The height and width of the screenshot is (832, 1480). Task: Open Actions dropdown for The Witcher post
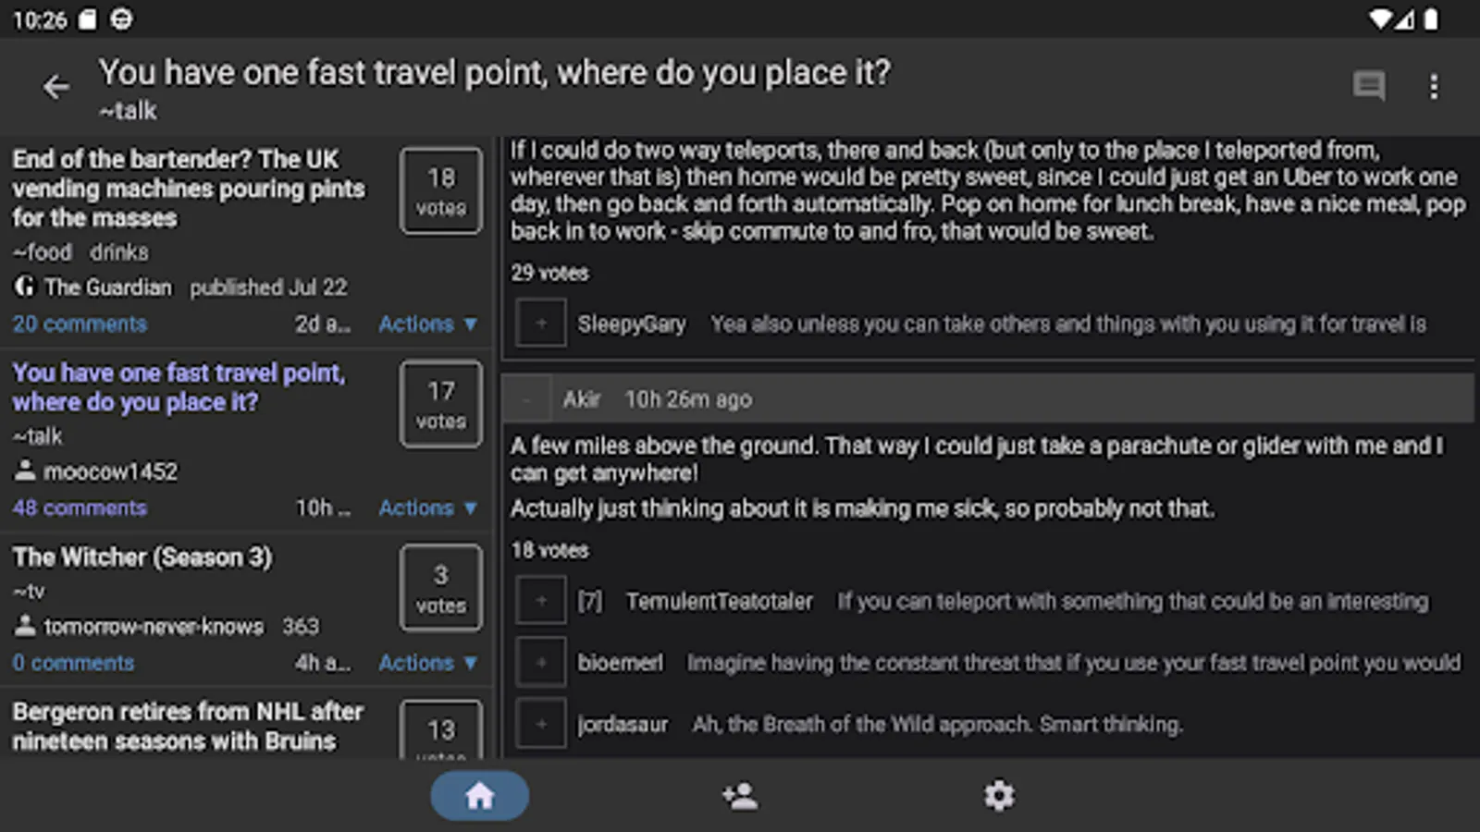coord(427,662)
